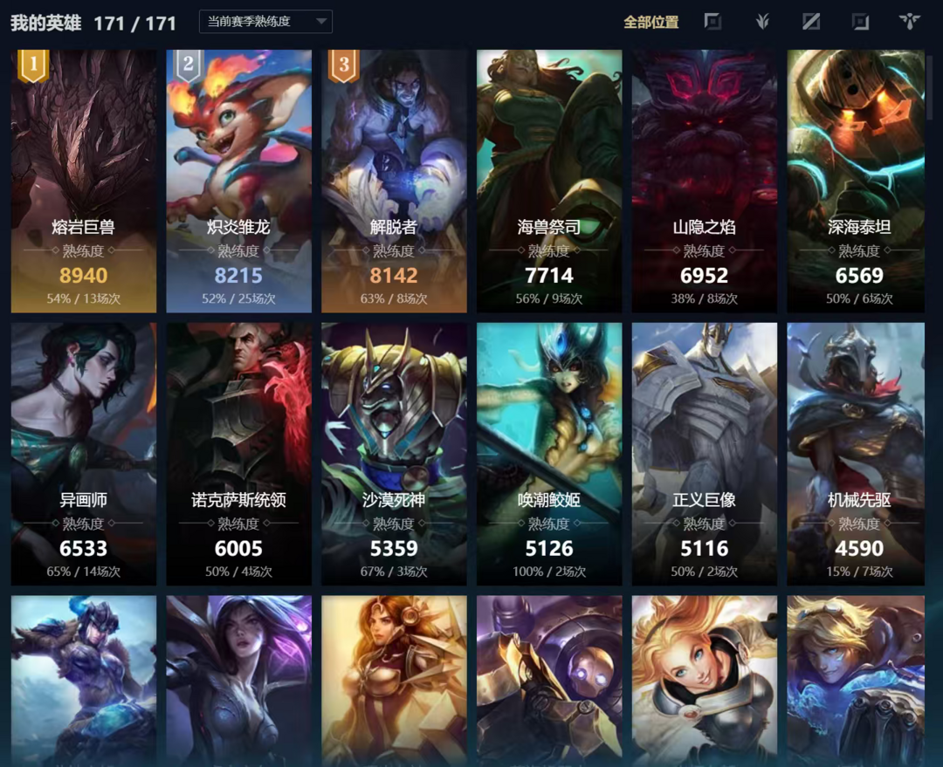The height and width of the screenshot is (767, 943).
Task: Click the 8142 mastery score on 解脱者
Action: click(x=394, y=276)
